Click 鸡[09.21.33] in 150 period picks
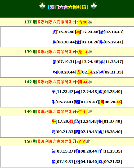The height and width of the screenshot is (168, 134). [x=110, y=162]
